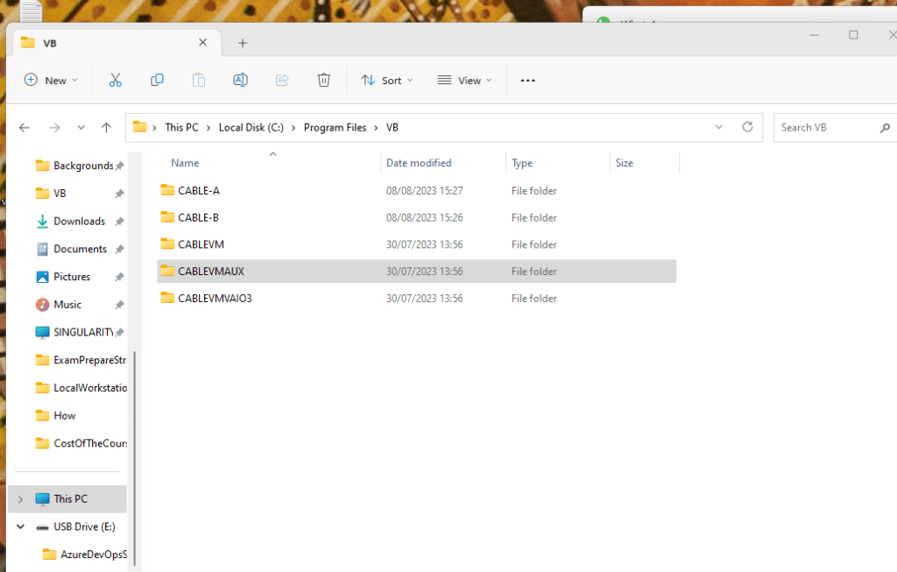Click the CABLEVM folder icon
The width and height of the screenshot is (897, 572).
(167, 244)
